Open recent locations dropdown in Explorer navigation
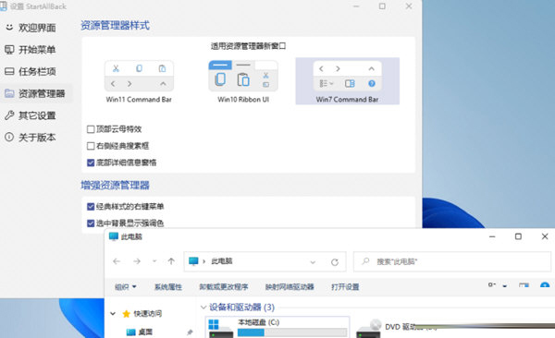 tap(154, 261)
